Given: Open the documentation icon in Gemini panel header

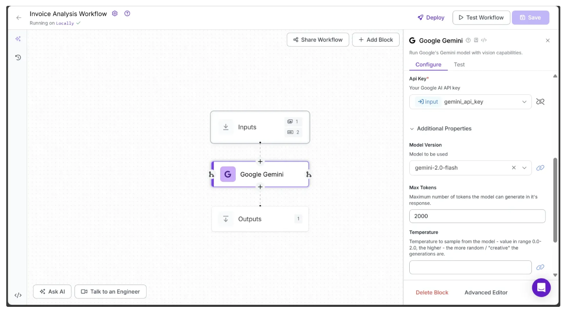Looking at the screenshot, I should tap(476, 40).
